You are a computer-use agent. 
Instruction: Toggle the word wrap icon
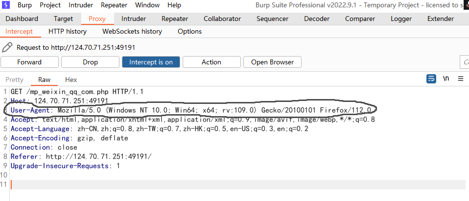pyautogui.click(x=431, y=79)
